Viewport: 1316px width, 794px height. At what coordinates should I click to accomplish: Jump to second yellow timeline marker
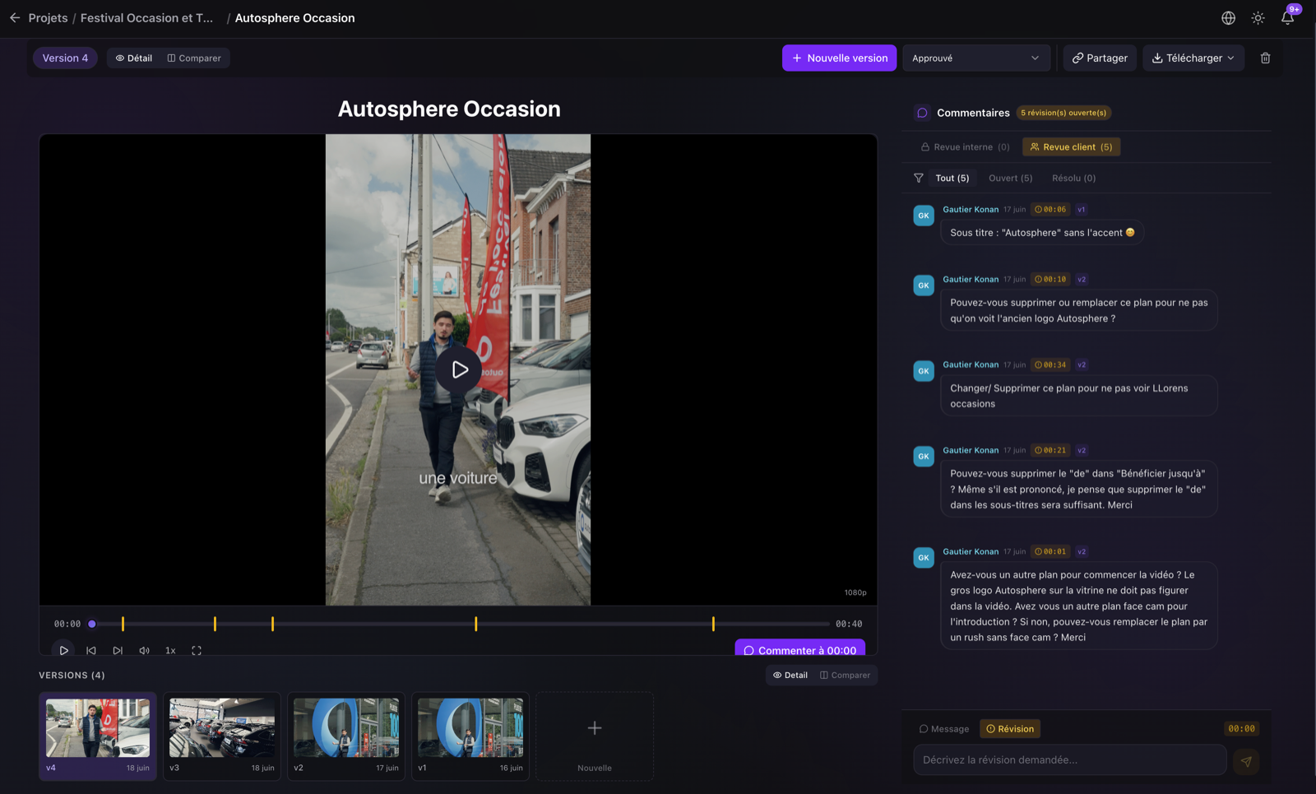tap(215, 624)
